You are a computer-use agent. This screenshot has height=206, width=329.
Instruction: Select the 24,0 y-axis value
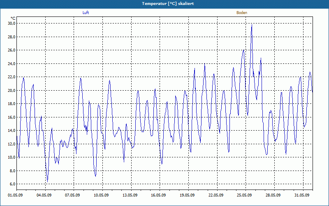tap(12, 63)
